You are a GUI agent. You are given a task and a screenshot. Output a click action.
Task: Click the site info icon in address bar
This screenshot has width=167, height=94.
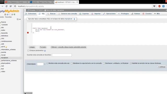[x=15, y=6]
